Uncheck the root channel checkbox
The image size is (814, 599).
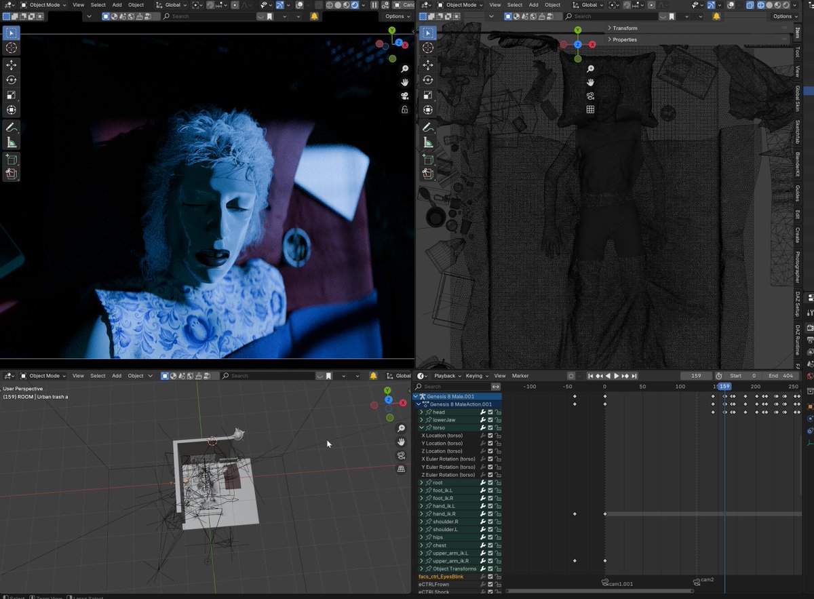click(490, 482)
